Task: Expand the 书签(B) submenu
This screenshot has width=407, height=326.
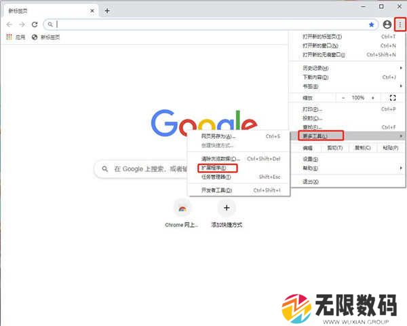Action: tap(347, 86)
